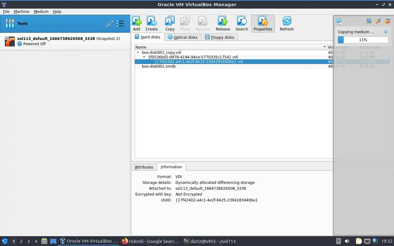Click the show desktop taskbar icon
Viewport: 394px width, 246px height.
(53, 241)
